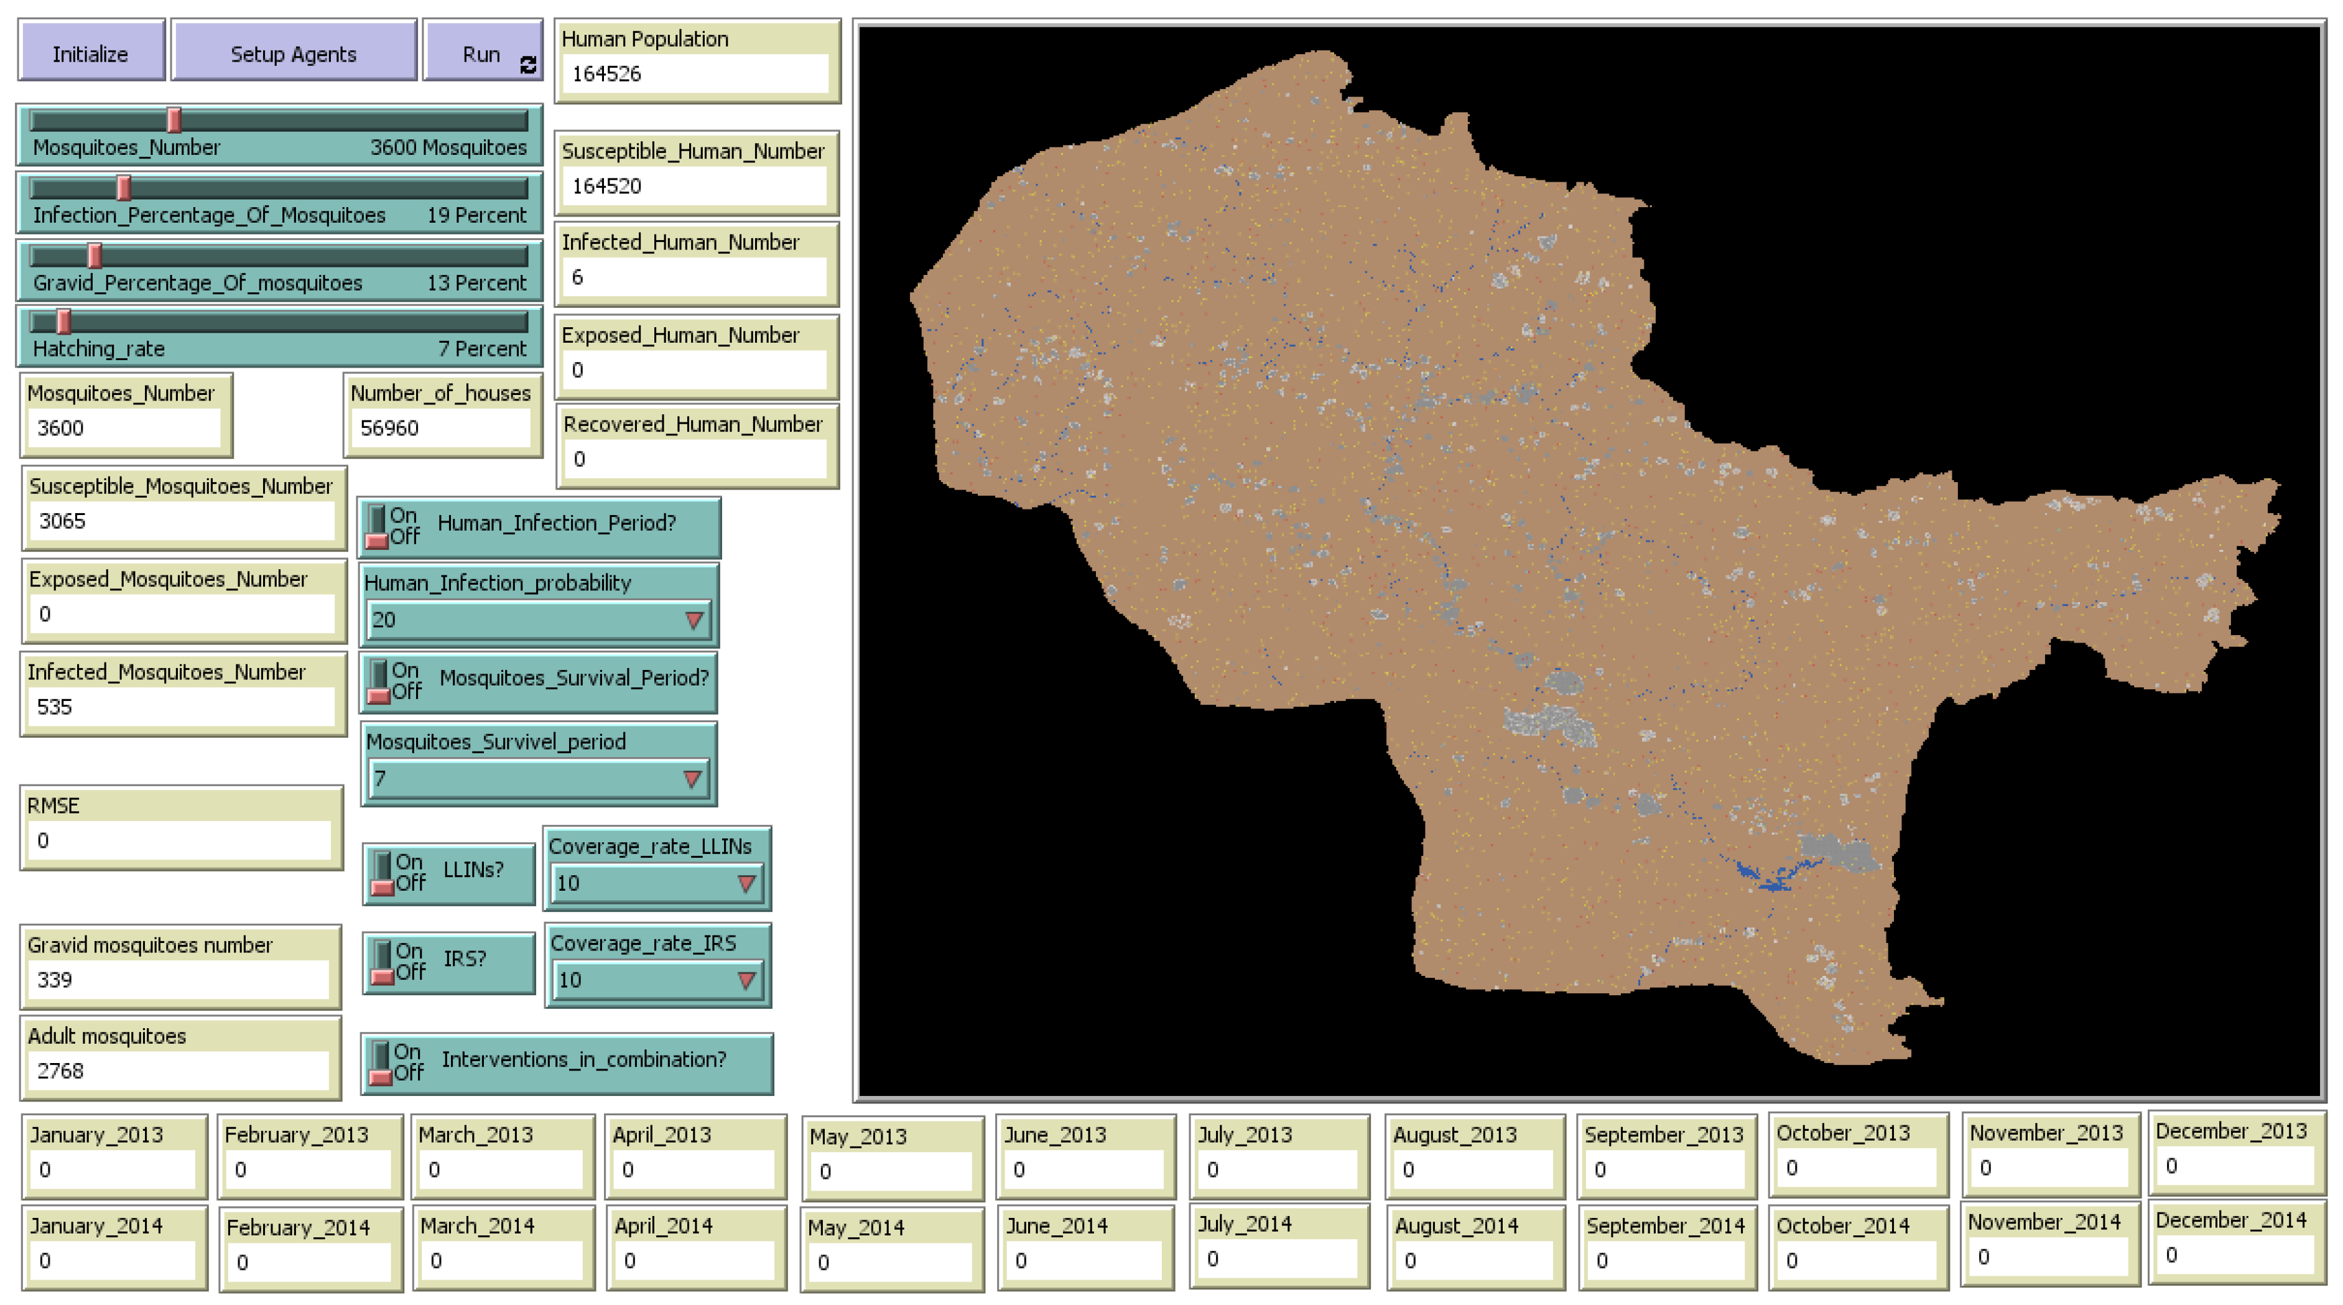This screenshot has height=1305, width=2343.
Task: Toggle the Mosquitoes_Survival_Period? switch
Action: (x=379, y=682)
